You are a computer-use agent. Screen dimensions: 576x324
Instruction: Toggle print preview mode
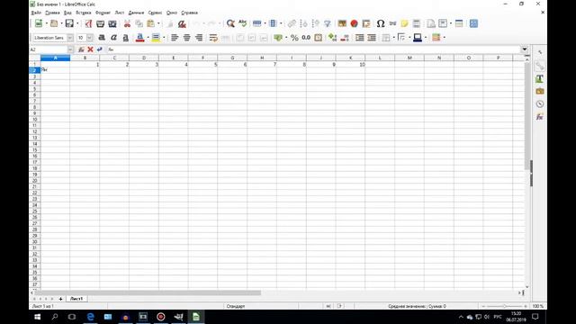(112, 24)
